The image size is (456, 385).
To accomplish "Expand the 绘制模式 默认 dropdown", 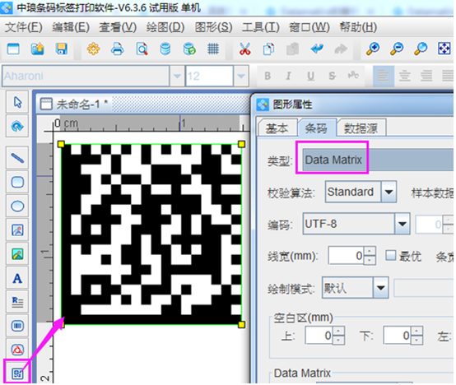I will tap(380, 288).
